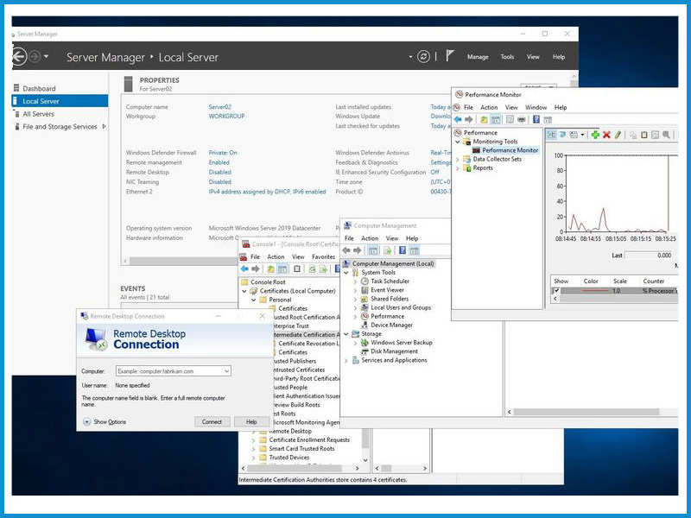Collapse the Storage node in Computer Management
The width and height of the screenshot is (691, 518).
point(346,334)
